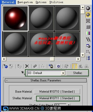Click the Go to Parent icon
The width and height of the screenshot is (93, 112).
pyautogui.click(x=81, y=66)
